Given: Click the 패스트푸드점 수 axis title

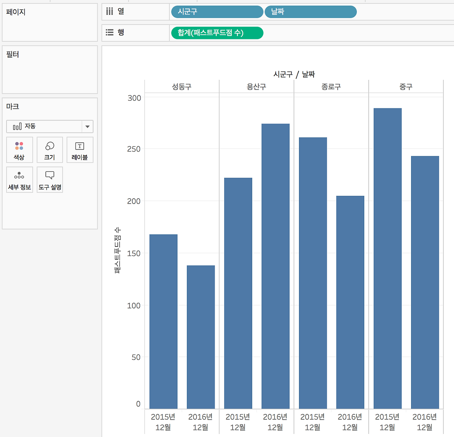Looking at the screenshot, I should click(x=118, y=250).
